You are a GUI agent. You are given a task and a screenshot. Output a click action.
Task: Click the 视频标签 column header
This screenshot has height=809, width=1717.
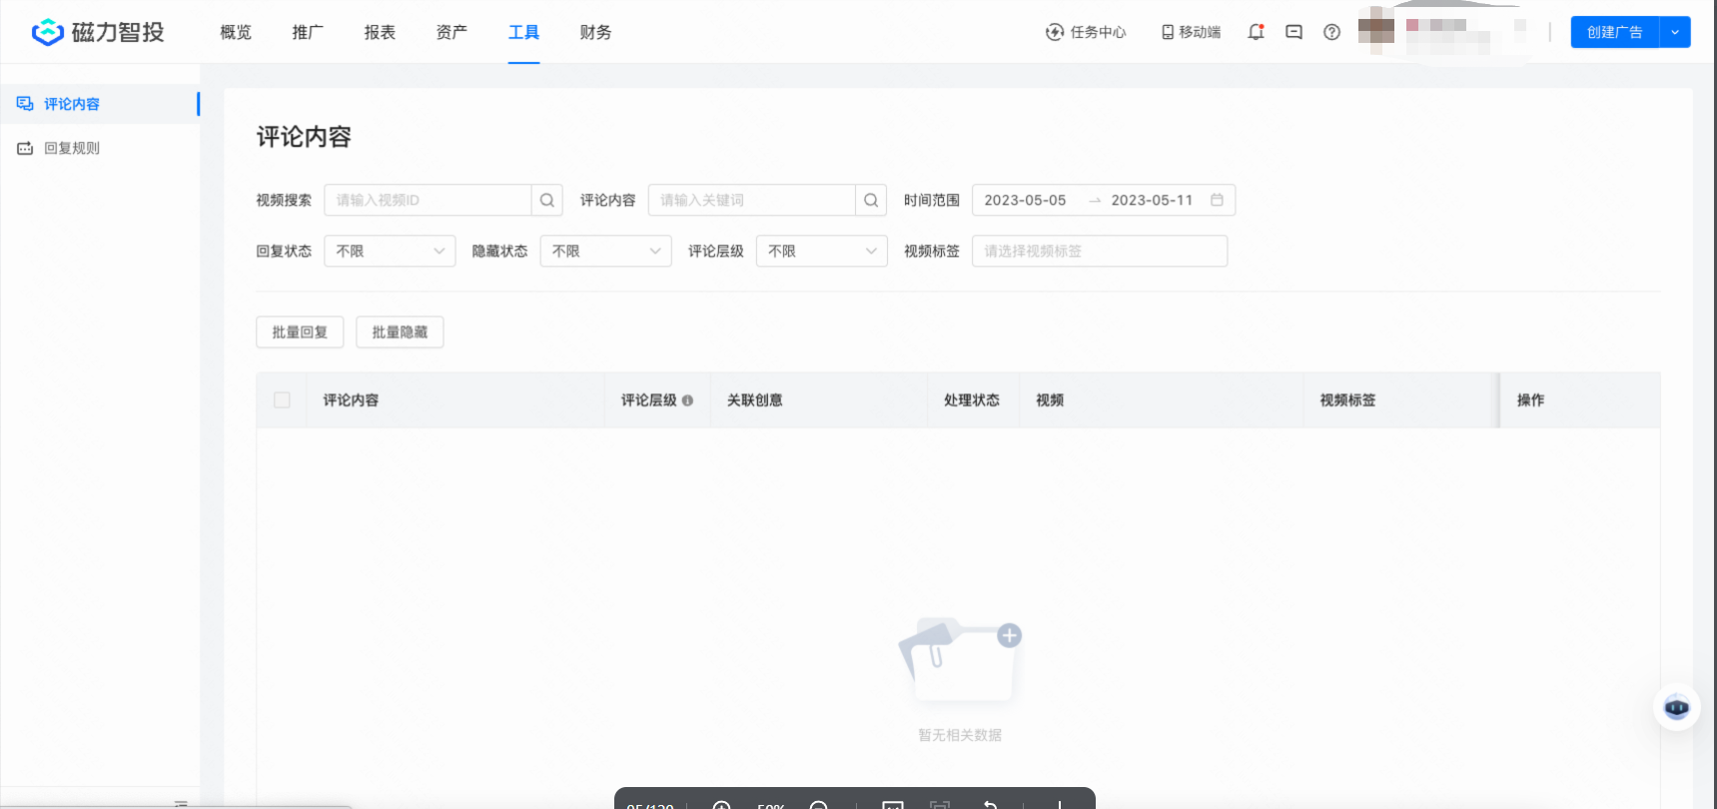[1347, 400]
